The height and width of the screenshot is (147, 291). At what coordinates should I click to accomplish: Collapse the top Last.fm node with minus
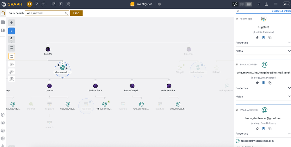point(48,45)
